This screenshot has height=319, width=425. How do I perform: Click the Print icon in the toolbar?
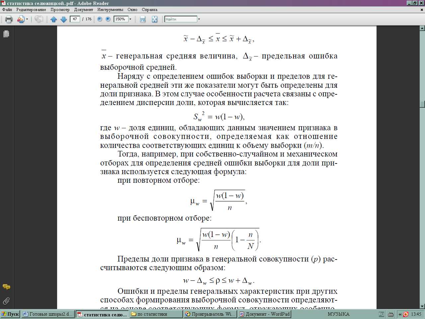pos(9,19)
